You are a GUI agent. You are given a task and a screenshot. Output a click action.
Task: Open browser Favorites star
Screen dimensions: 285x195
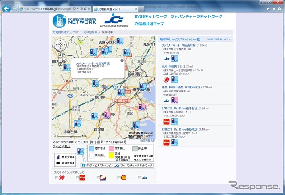(274, 9)
